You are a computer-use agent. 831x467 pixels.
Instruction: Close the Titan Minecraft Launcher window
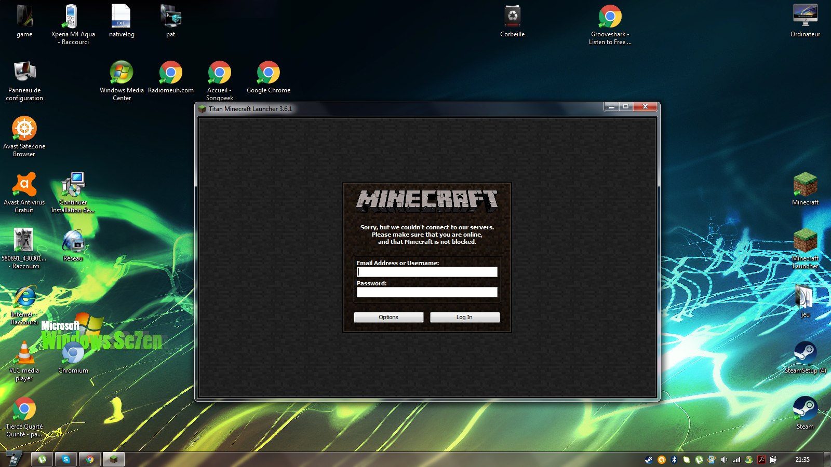click(x=646, y=107)
